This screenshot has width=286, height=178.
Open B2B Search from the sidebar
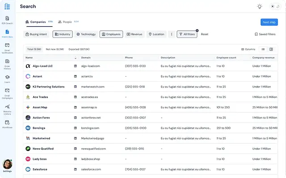point(7,20)
